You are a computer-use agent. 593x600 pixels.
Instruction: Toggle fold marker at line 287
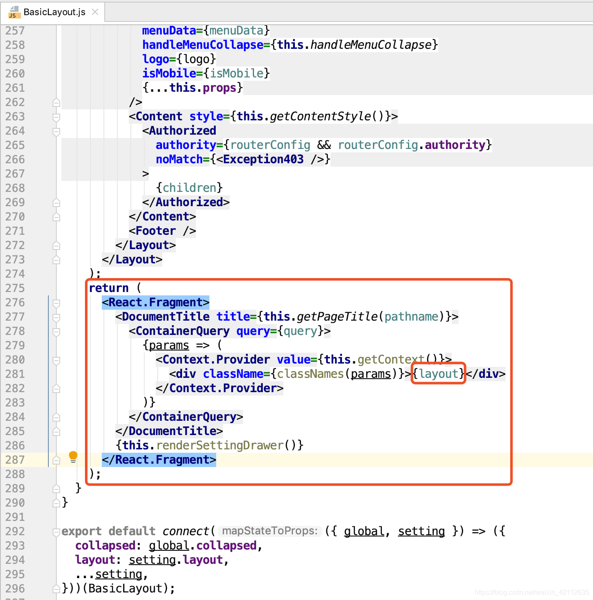pos(56,460)
